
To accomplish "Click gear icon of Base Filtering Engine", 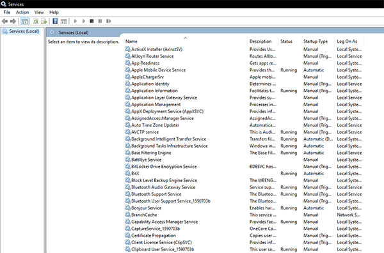I will tap(127, 153).
